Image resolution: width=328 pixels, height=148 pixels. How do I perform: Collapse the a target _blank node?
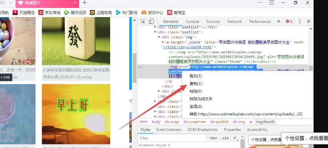[163, 42]
